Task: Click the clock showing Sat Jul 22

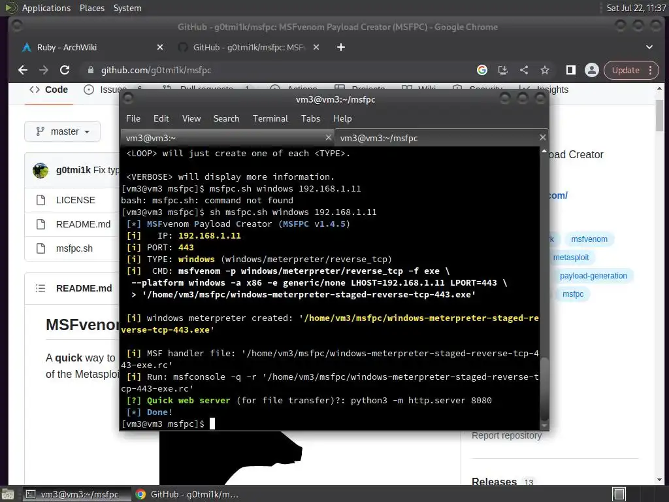Action: pos(636,8)
